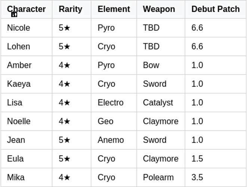This screenshot has height=187, width=247.
Task: Click the Catalyst weapon cell
Action: [158, 102]
